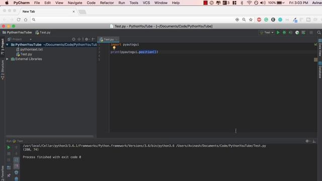Open the python3.6 interpreter path in console
The width and height of the screenshot is (322, 181).
99,146
